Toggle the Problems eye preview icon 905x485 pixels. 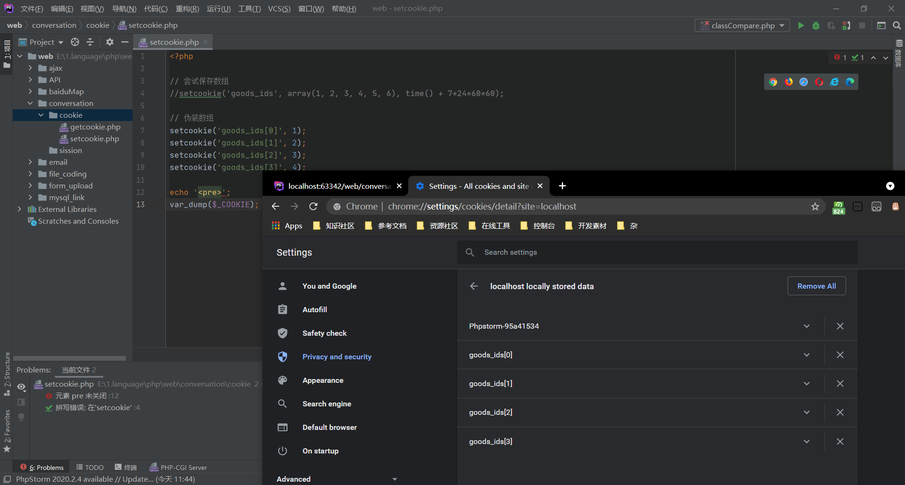[21, 387]
